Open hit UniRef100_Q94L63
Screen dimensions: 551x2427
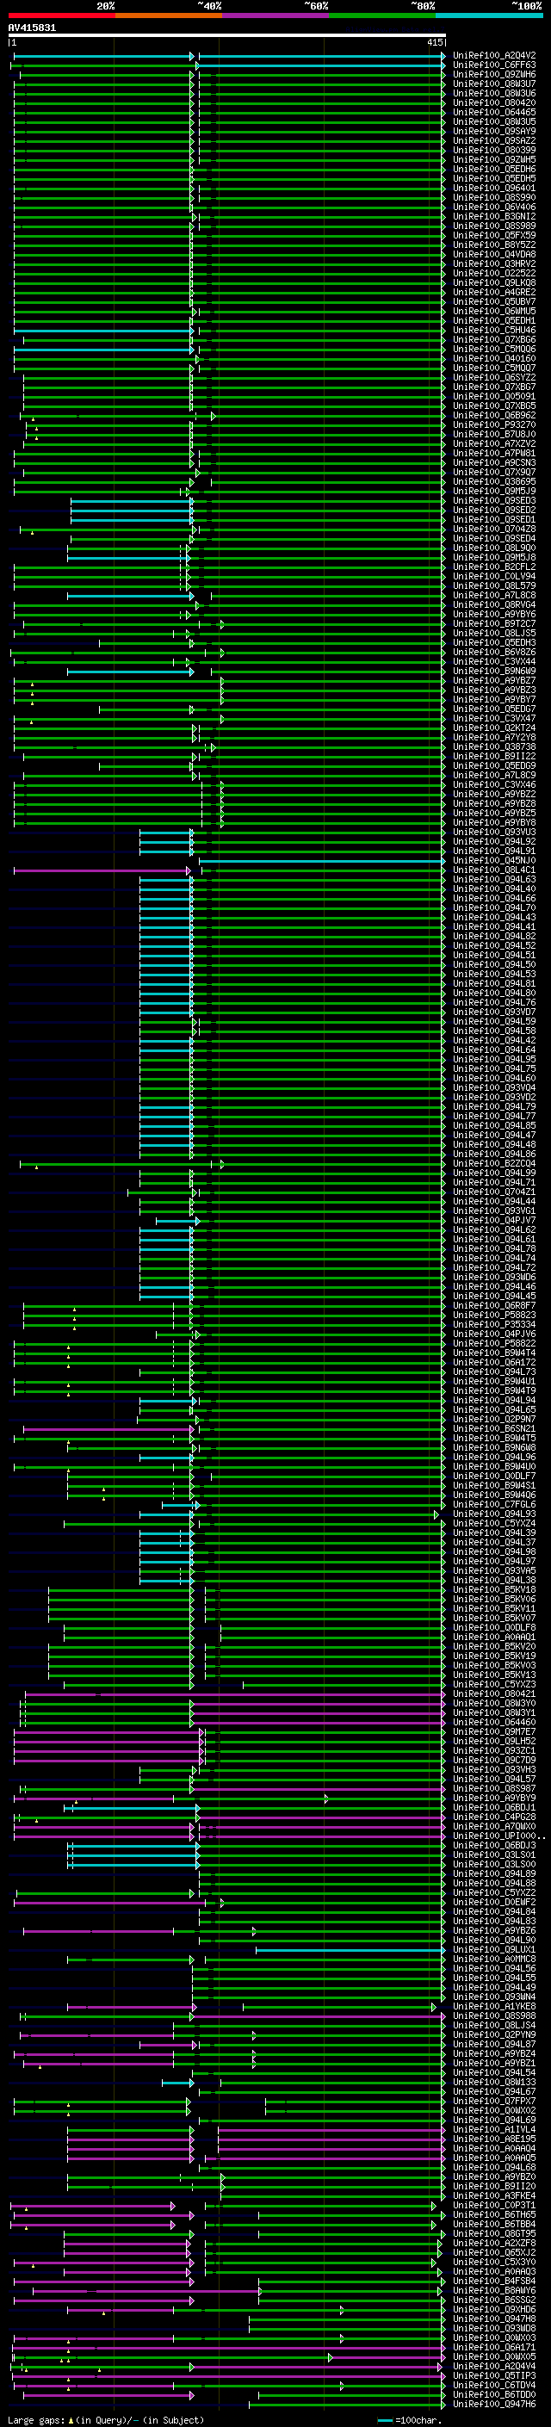coord(494,880)
